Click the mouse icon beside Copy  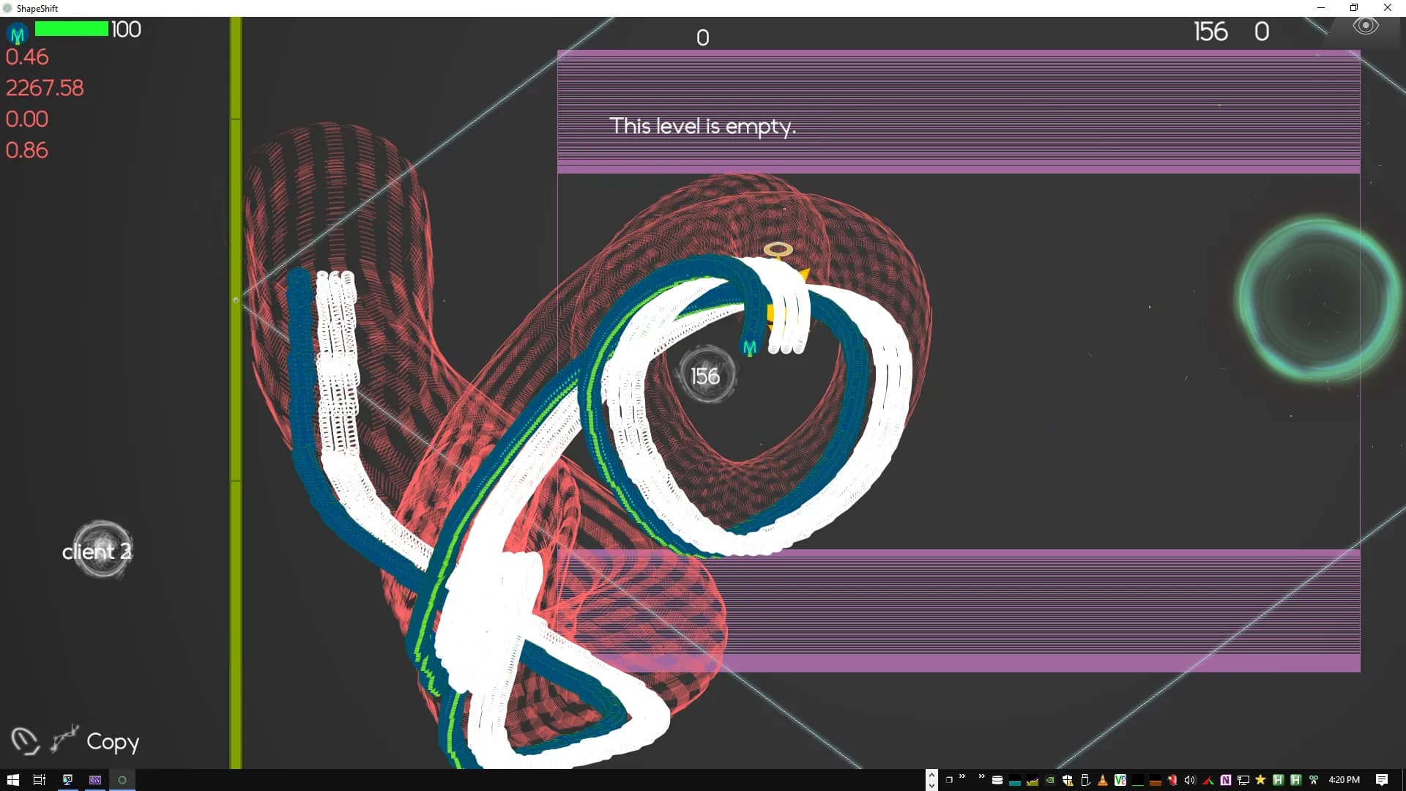(x=25, y=740)
